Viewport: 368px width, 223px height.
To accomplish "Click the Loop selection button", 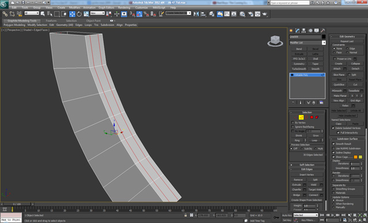I will pos(314,140).
